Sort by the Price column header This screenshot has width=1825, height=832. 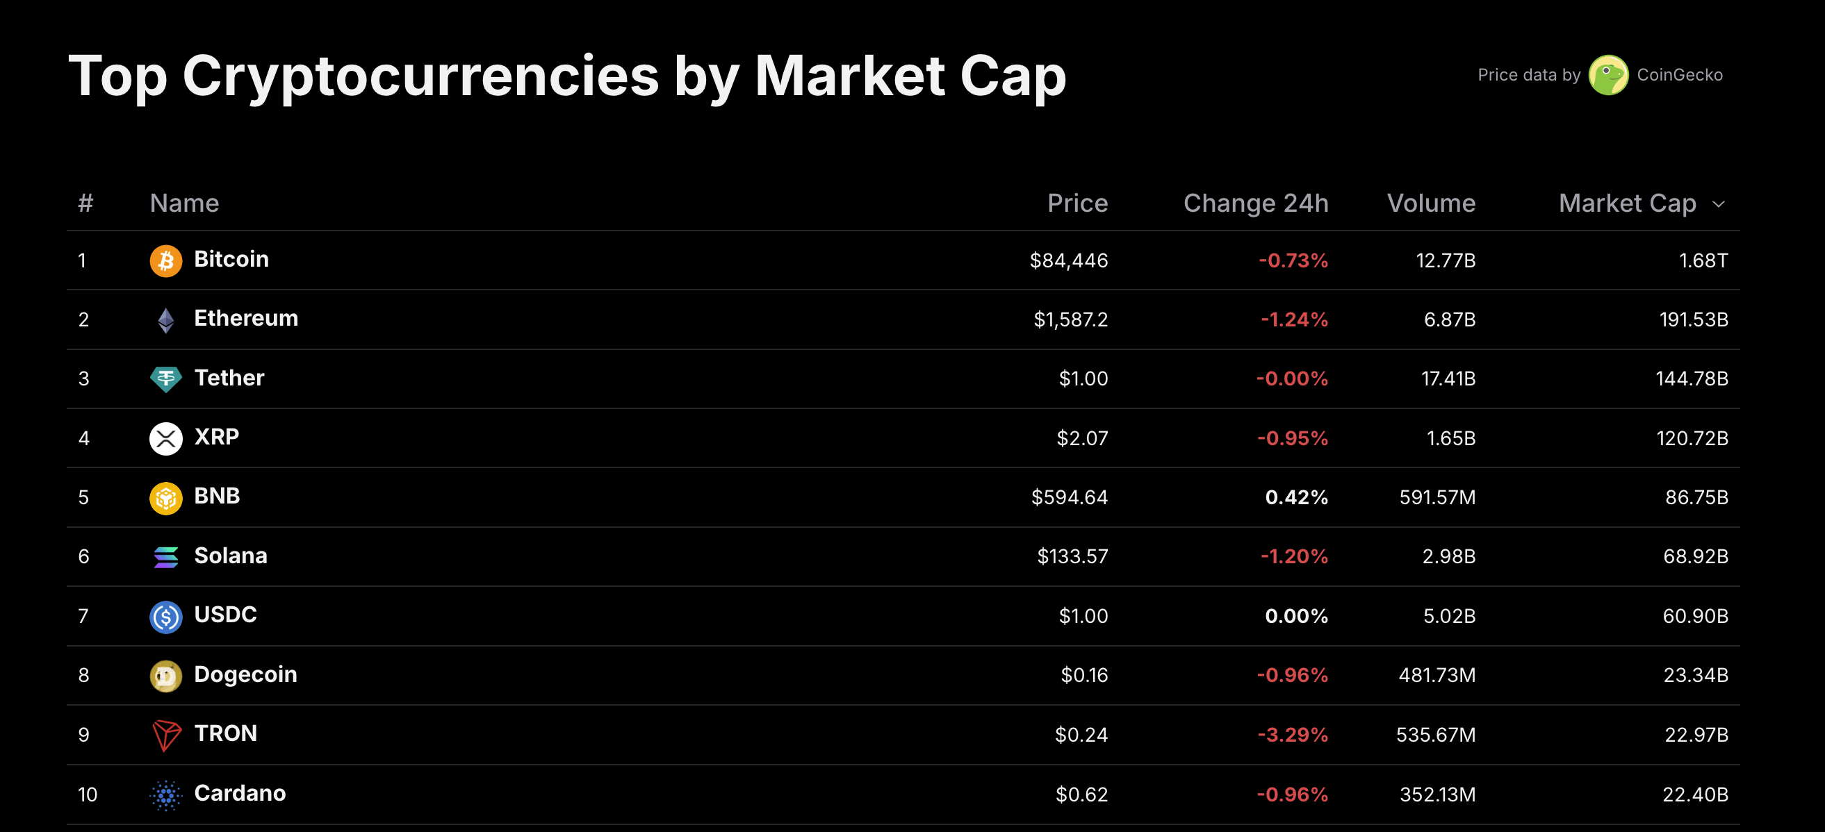tap(1078, 203)
